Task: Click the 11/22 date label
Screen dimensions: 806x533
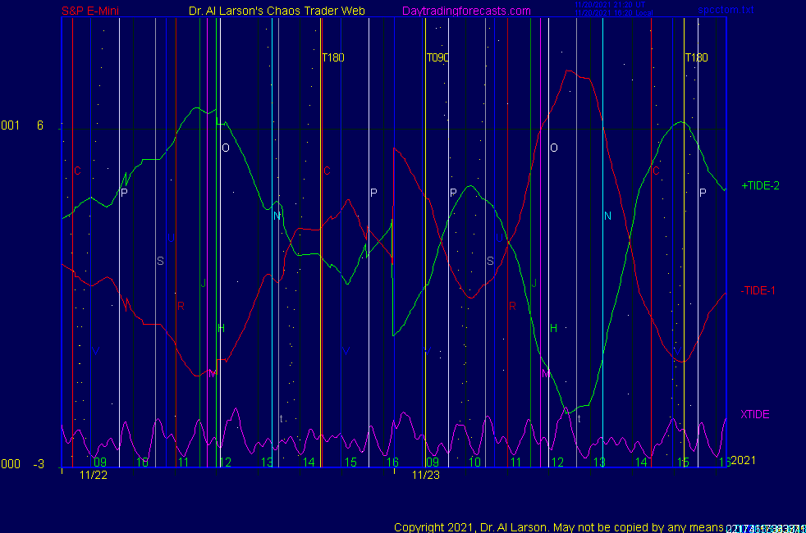Action: click(x=93, y=475)
